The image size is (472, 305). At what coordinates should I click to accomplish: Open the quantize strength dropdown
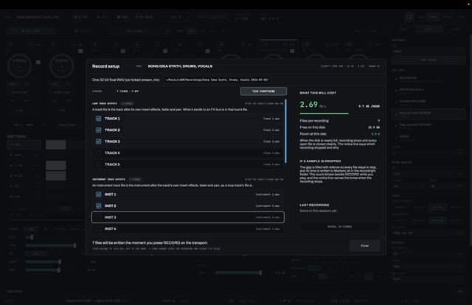tap(409, 186)
